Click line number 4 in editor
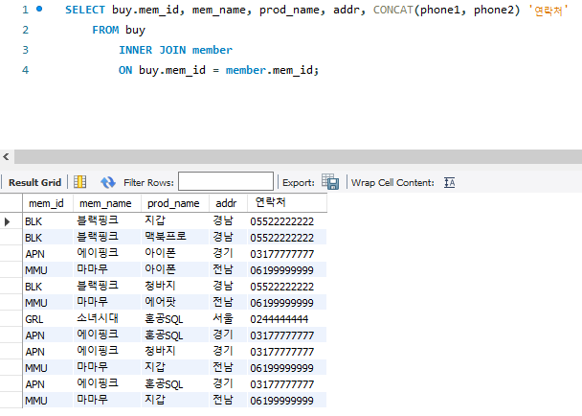Viewport: 582px width, 416px height. pyautogui.click(x=25, y=70)
